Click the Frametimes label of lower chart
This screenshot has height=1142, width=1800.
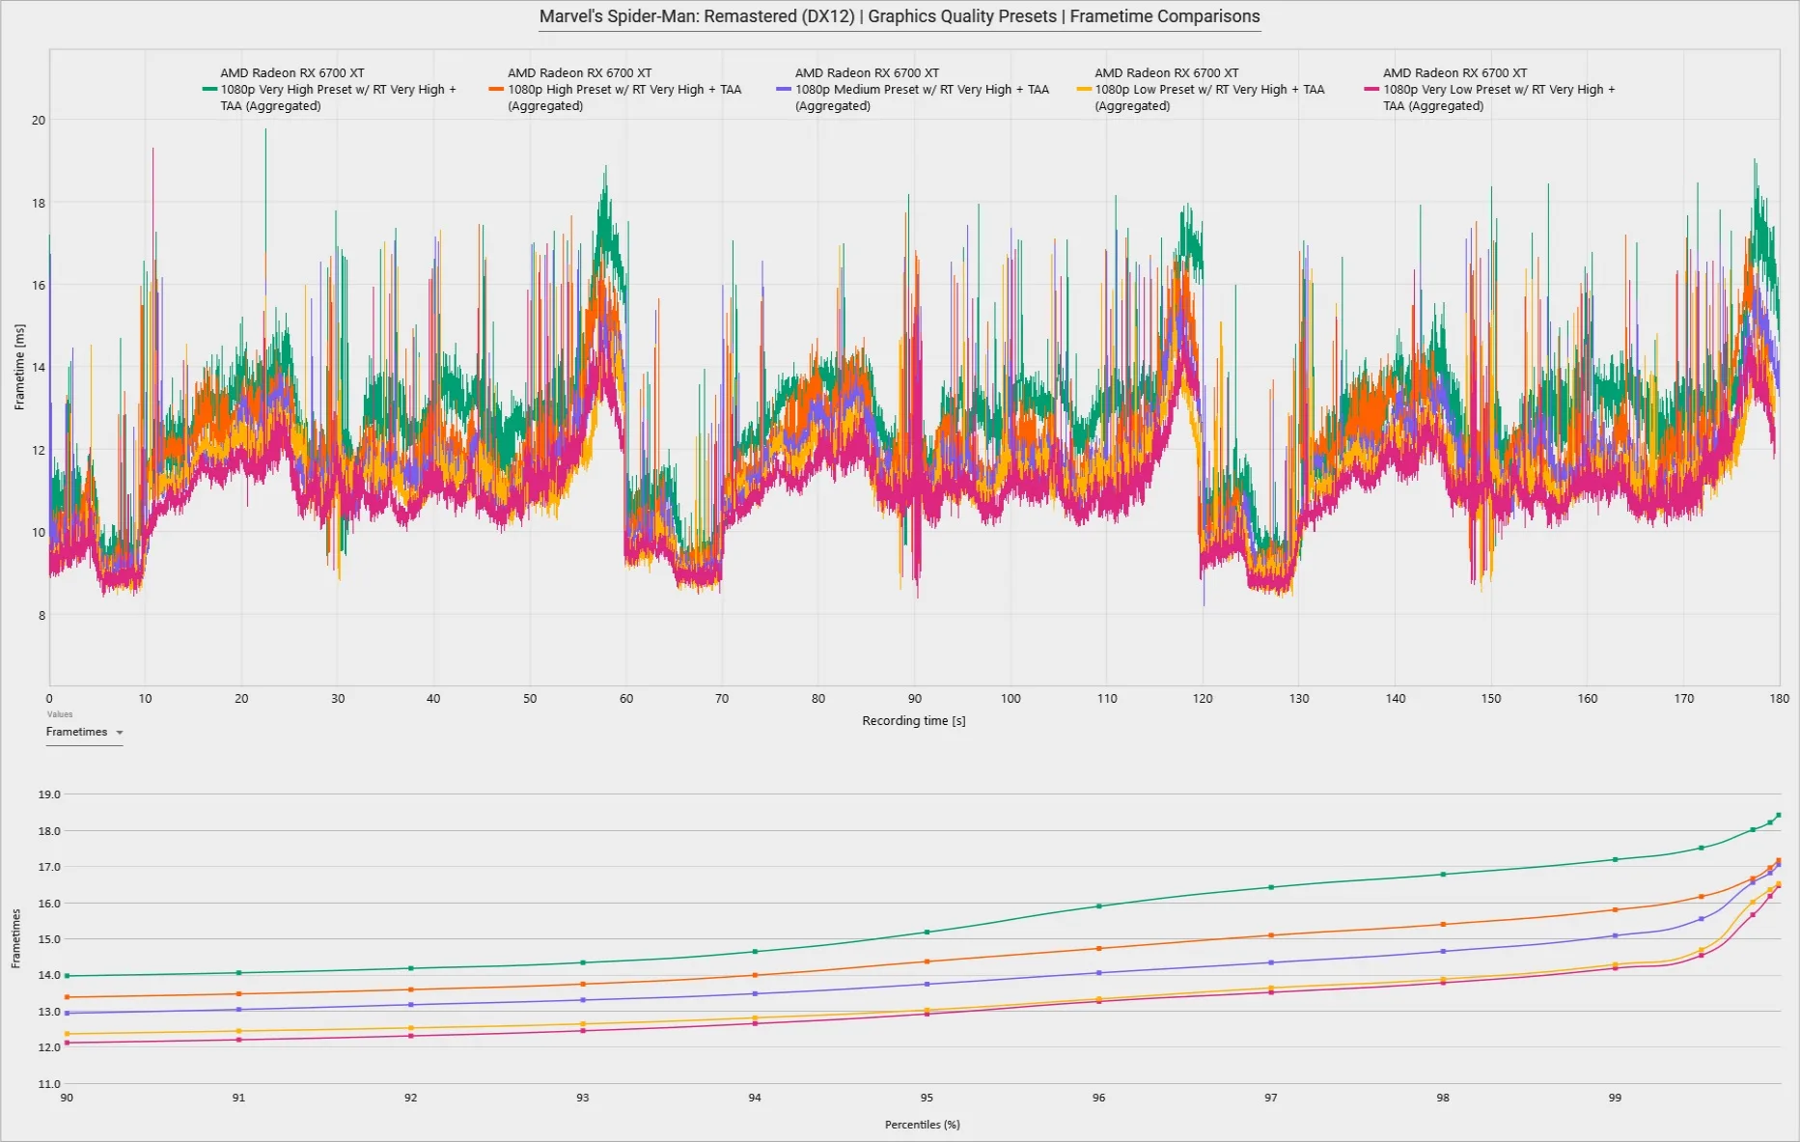click(x=15, y=938)
